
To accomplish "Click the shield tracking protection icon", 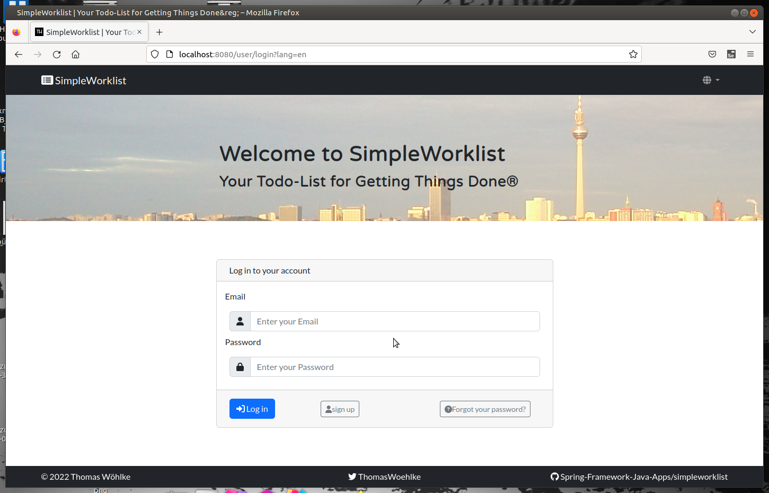I will 155,54.
